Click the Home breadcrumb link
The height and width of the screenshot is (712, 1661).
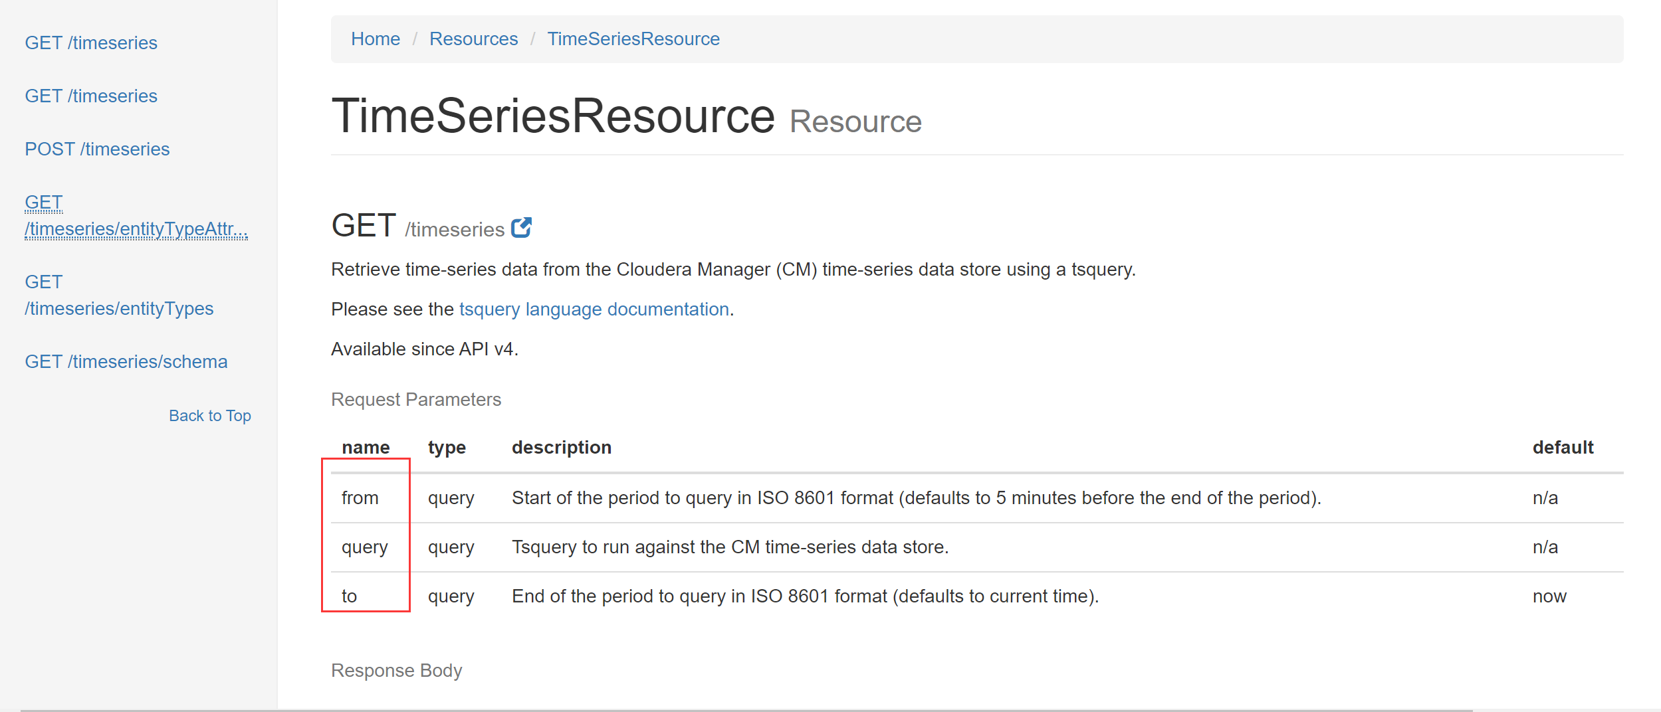coord(375,39)
